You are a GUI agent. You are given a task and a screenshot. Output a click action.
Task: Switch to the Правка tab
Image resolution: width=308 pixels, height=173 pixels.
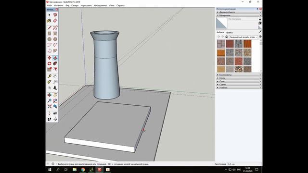(x=229, y=33)
